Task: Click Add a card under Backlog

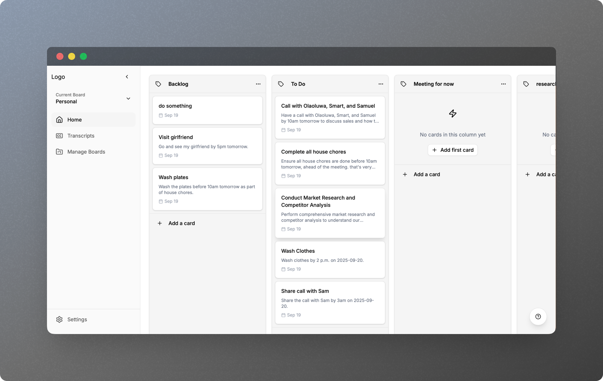Action: pyautogui.click(x=181, y=223)
